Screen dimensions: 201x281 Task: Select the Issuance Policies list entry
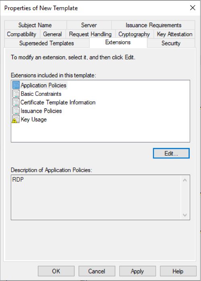coord(41,111)
